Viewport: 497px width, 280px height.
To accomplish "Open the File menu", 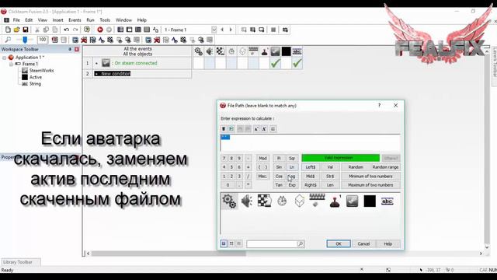I will point(16,20).
